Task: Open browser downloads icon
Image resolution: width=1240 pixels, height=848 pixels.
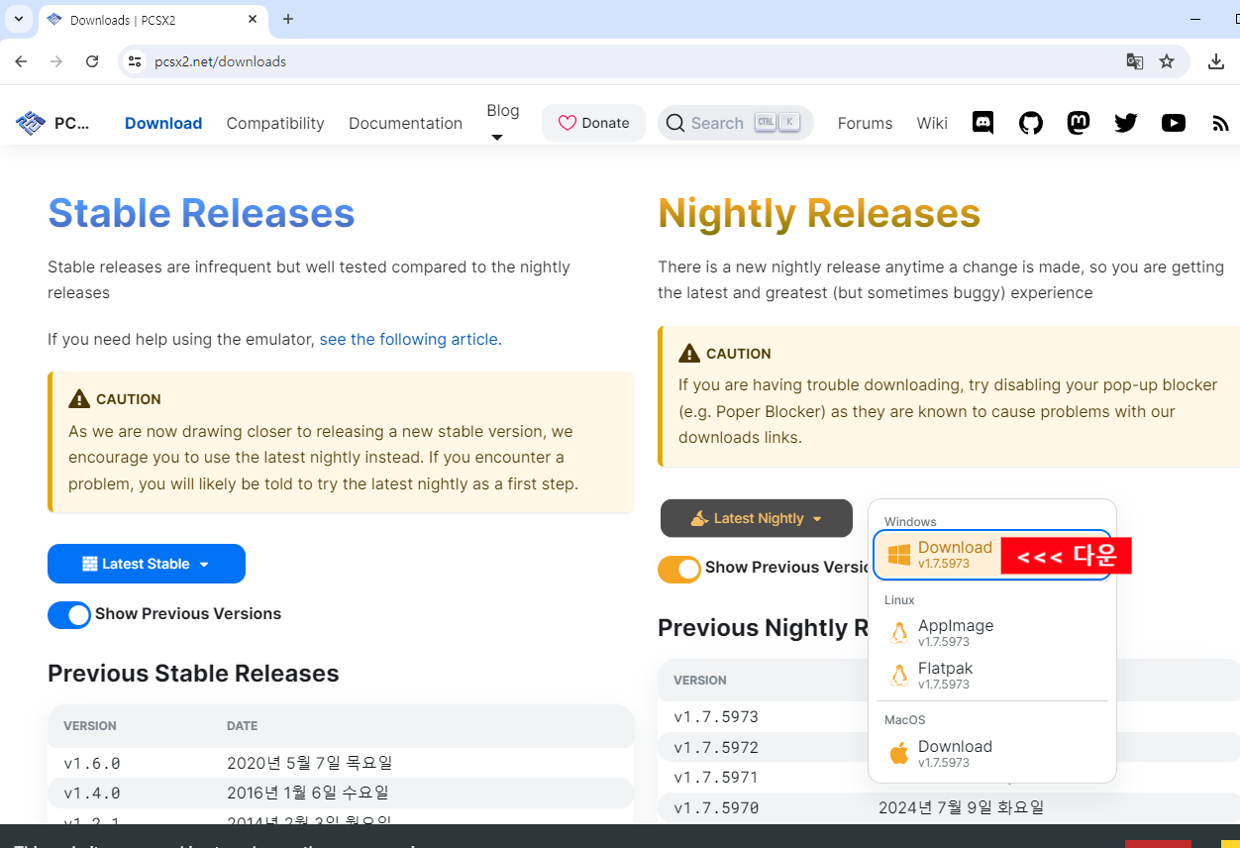Action: click(1216, 61)
